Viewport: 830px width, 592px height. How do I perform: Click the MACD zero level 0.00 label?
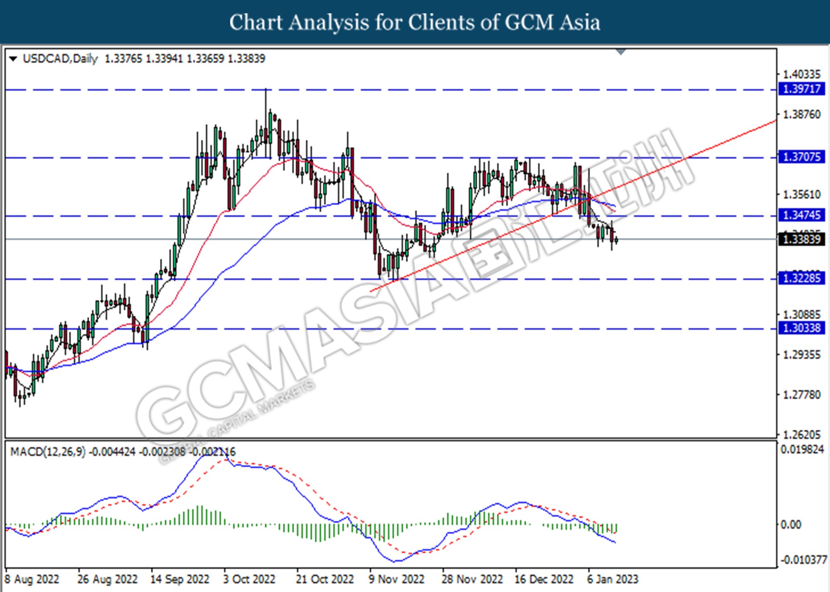791,525
